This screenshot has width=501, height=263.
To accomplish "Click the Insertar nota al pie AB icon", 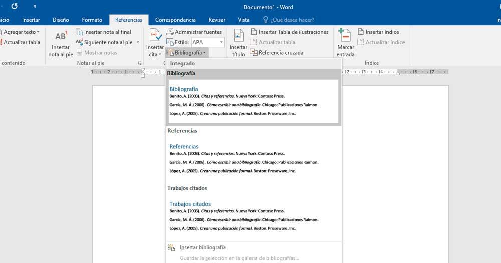I will (x=61, y=36).
